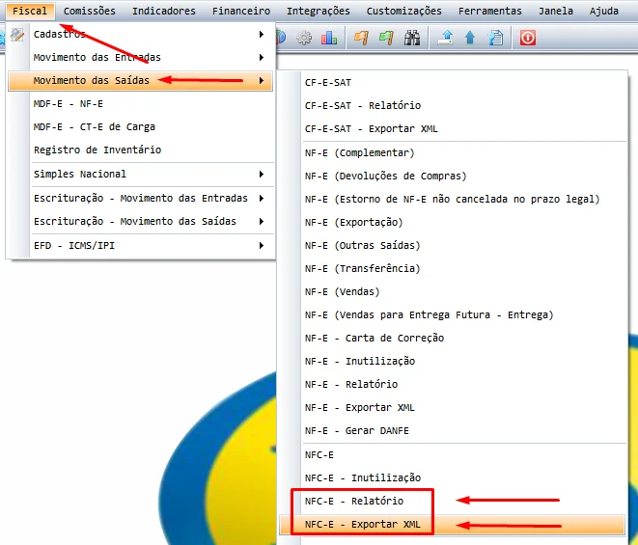Open the Integrações menu

tap(319, 11)
